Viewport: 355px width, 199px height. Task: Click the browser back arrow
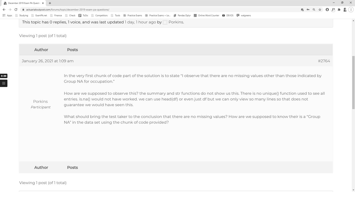click(x=4, y=9)
